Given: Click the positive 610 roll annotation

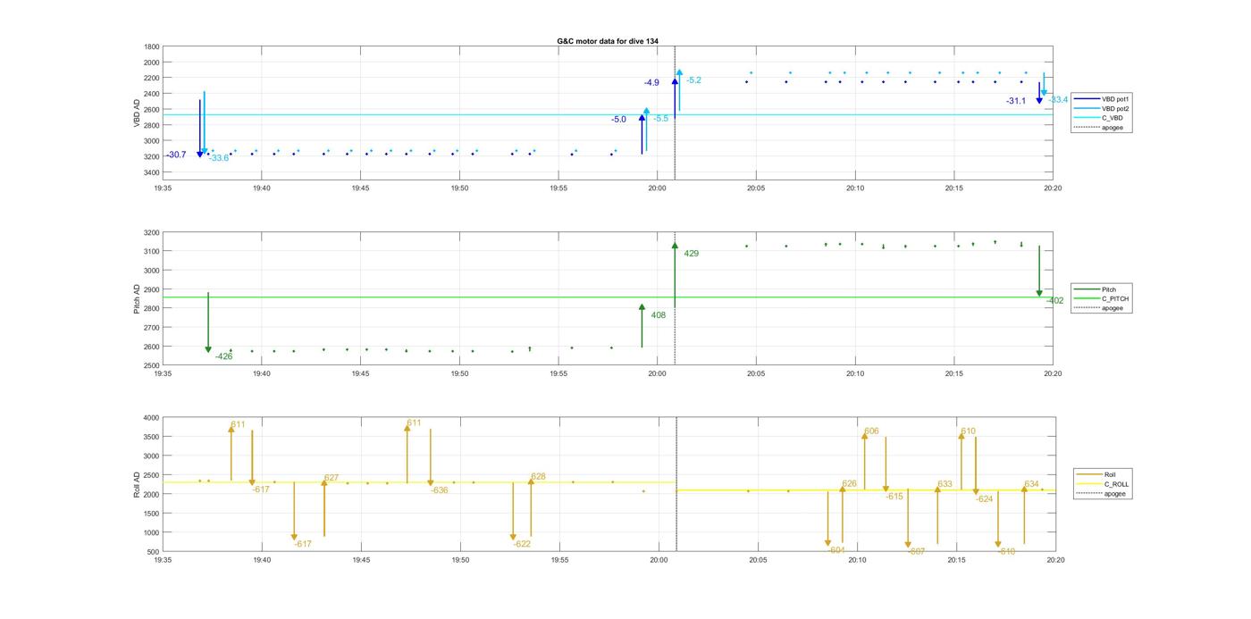Looking at the screenshot, I should point(968,431).
